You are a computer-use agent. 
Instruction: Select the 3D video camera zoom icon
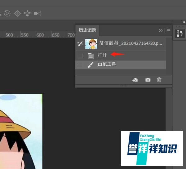pyautogui.click(x=38, y=13)
